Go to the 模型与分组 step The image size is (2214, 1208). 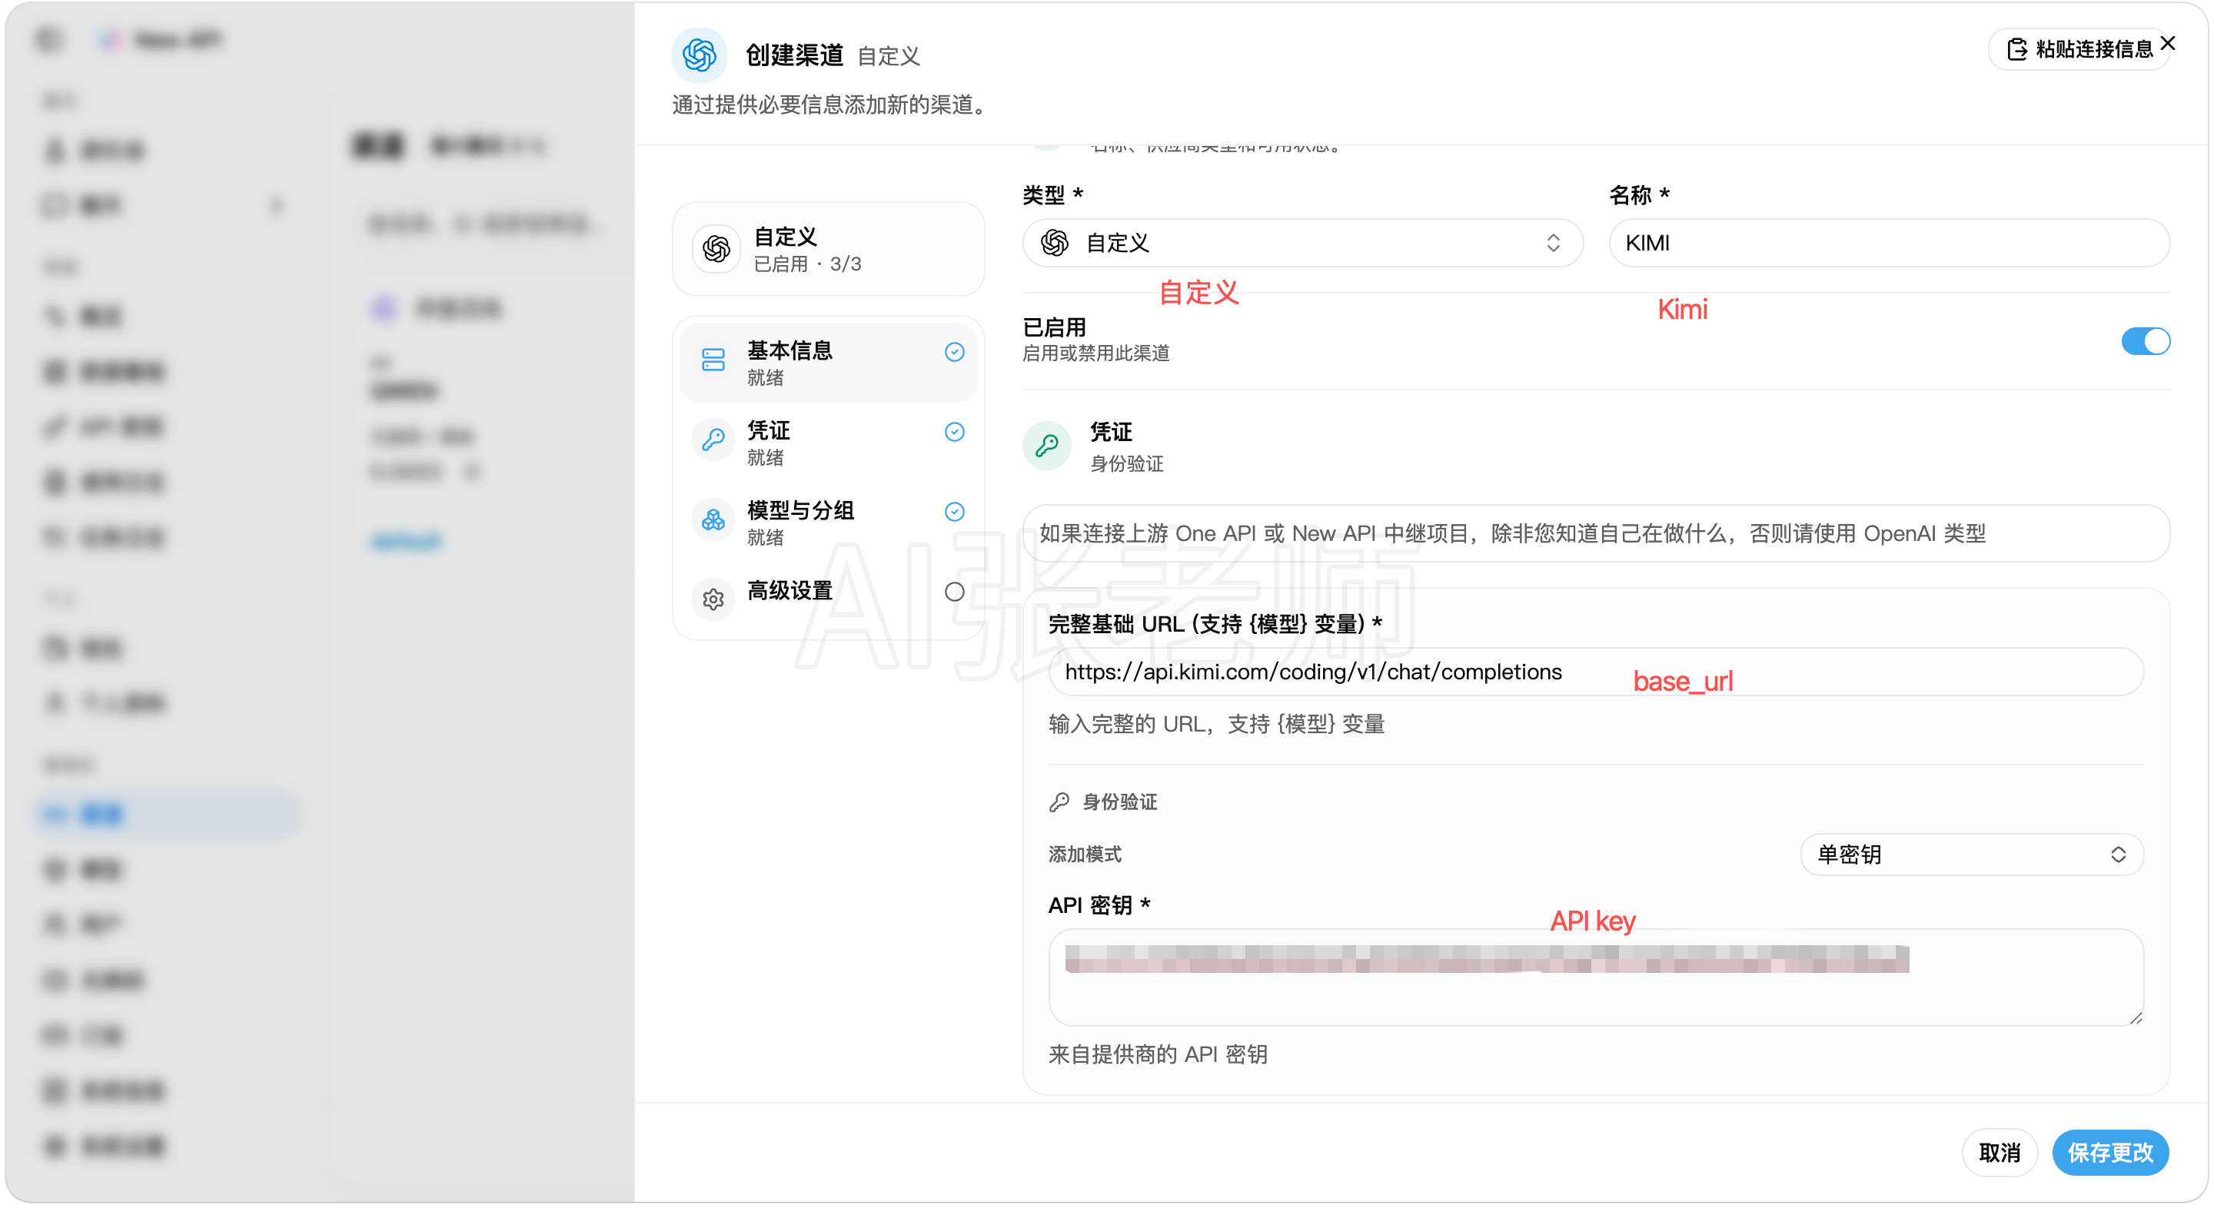(x=829, y=523)
